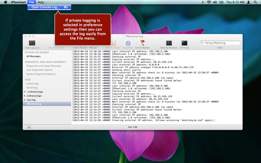Screen dimensions: 261x163
Task: Select Diagnostic and Usage Messages
Action: [x=44, y=66]
